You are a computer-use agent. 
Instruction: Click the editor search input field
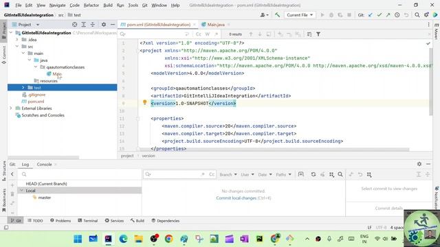154,34
